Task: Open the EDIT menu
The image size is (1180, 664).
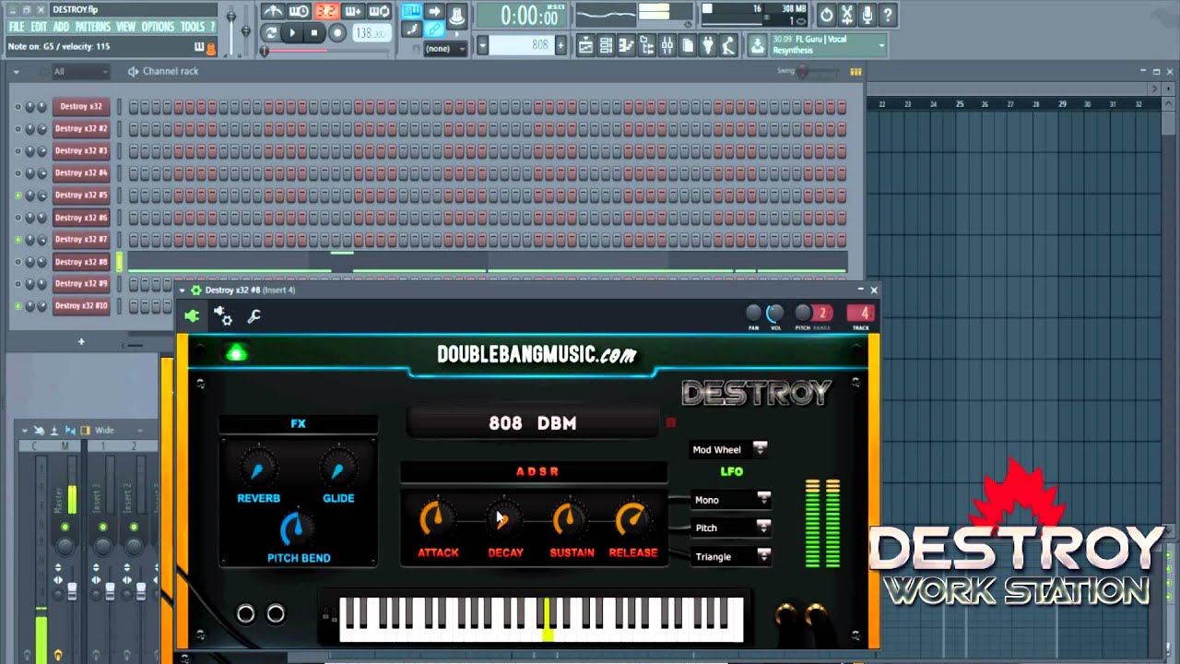Action: [x=39, y=27]
